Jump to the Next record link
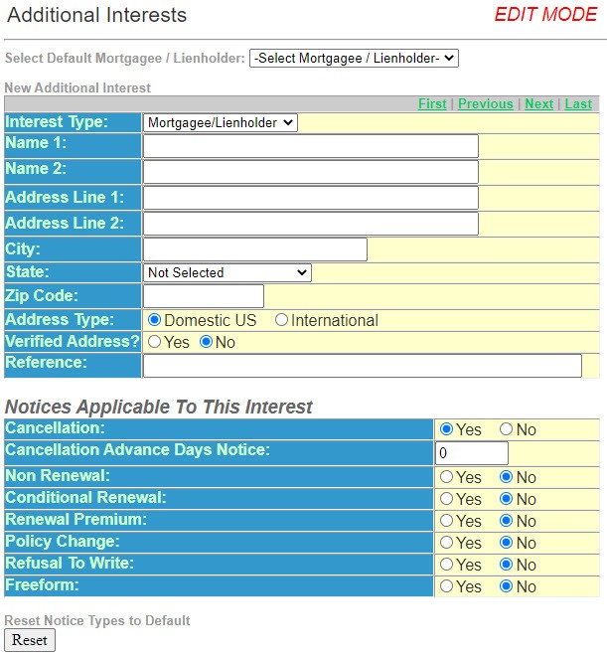Viewport: 607px width, 656px height. 538,103
